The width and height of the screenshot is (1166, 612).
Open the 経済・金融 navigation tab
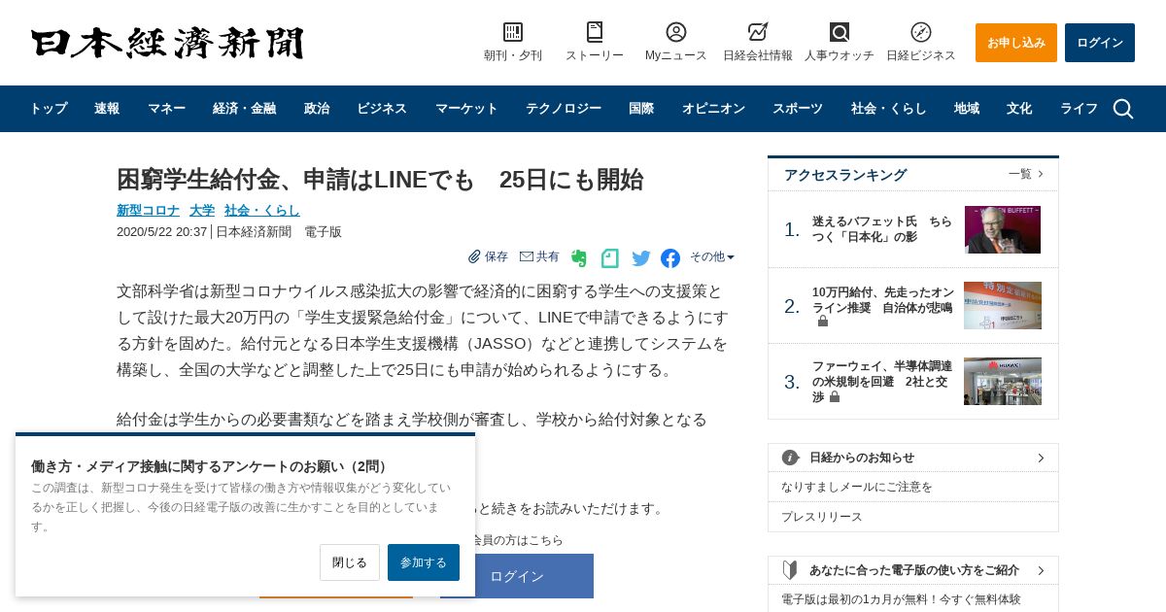tap(244, 109)
